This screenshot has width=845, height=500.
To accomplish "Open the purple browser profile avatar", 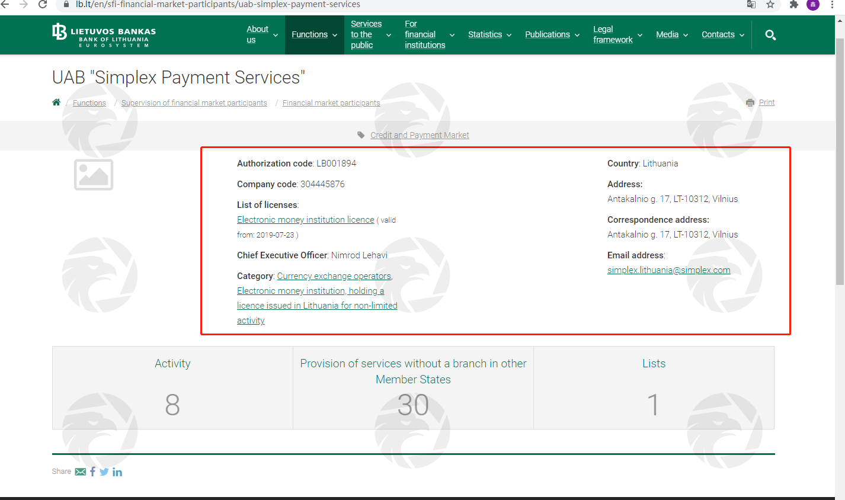I will pyautogui.click(x=813, y=4).
